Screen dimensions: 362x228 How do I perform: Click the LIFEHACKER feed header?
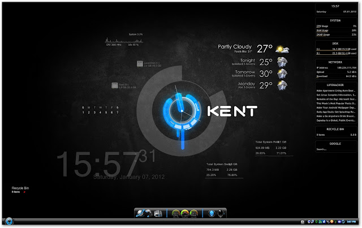tap(335, 85)
